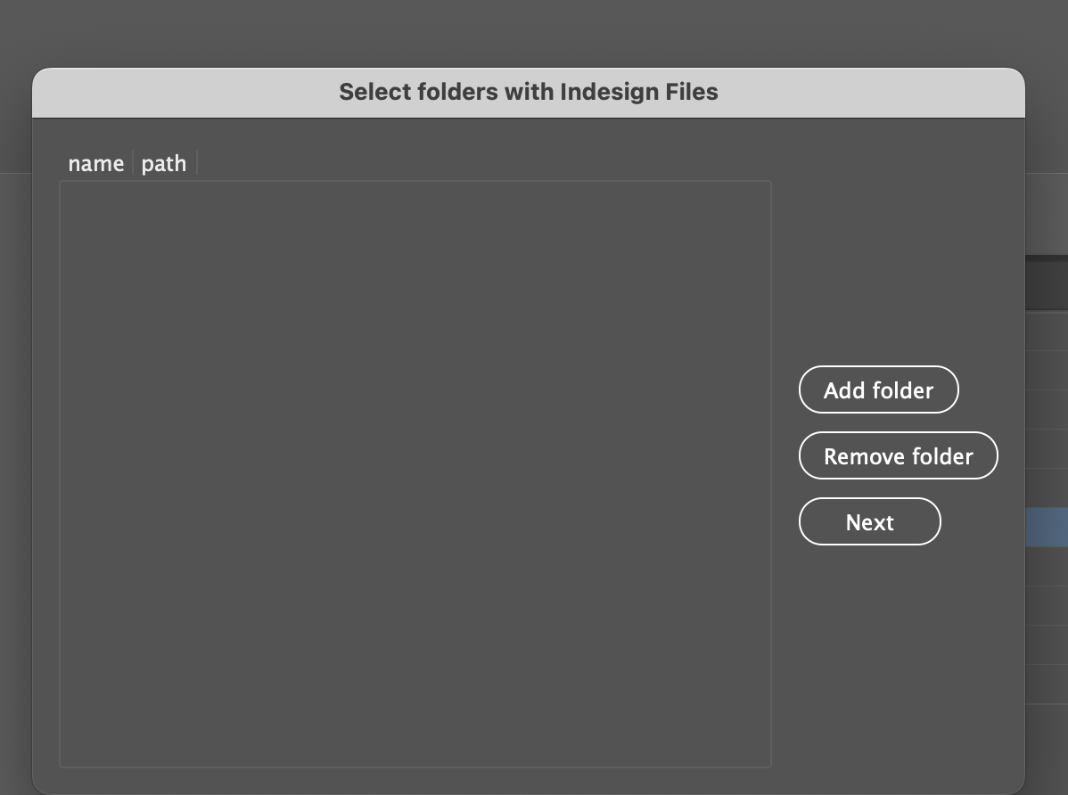The width and height of the screenshot is (1068, 795).
Task: Select the path column header
Action: pos(164,164)
